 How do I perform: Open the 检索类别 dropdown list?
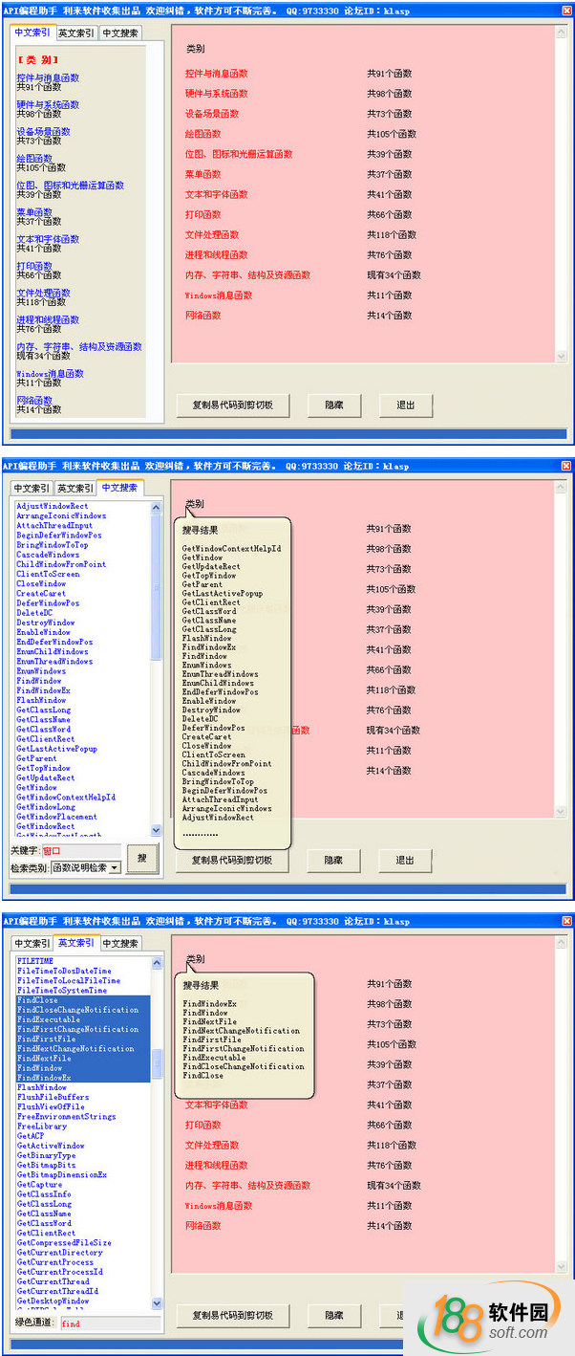[115, 867]
